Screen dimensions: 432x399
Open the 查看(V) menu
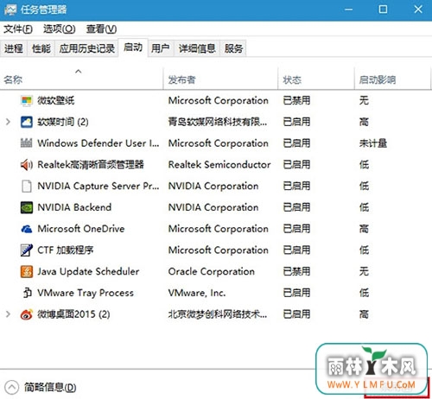pos(101,28)
